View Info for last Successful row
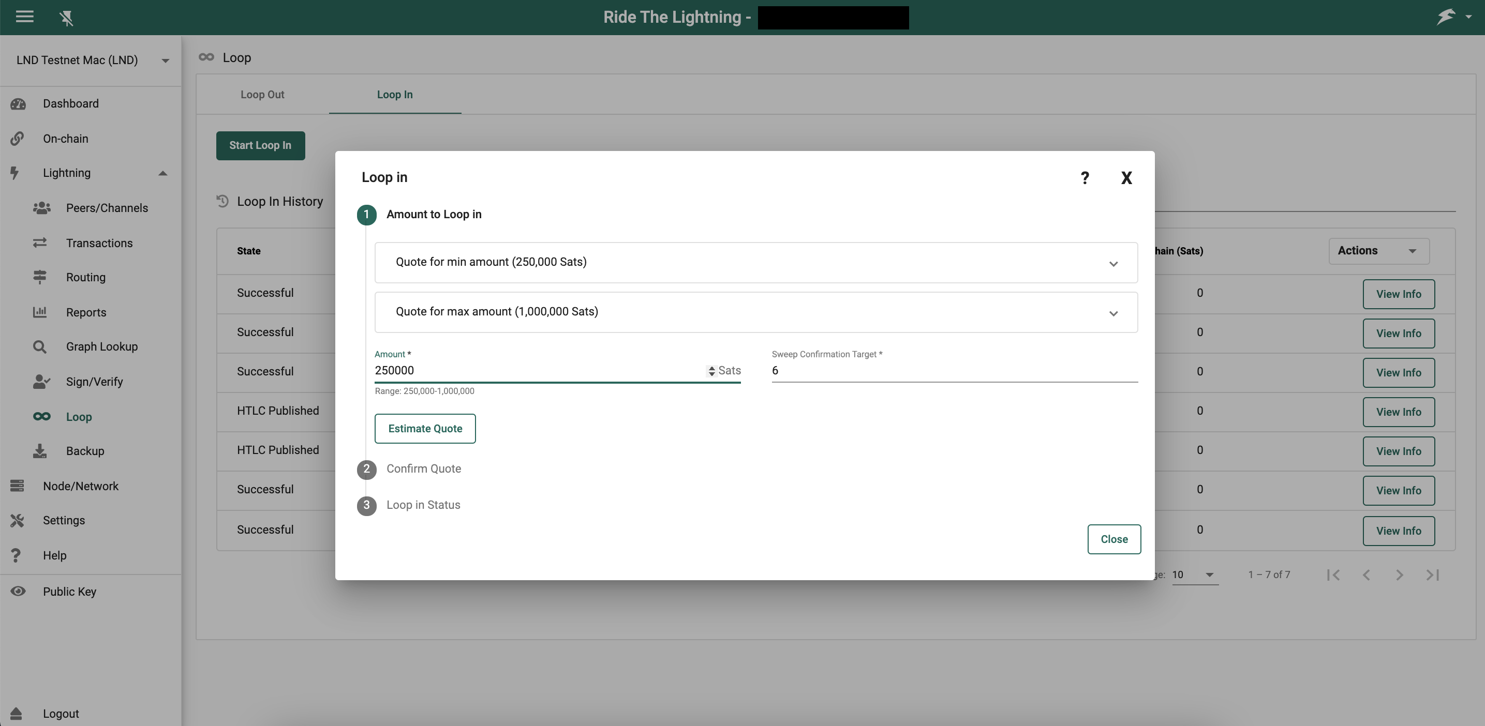 pos(1399,531)
